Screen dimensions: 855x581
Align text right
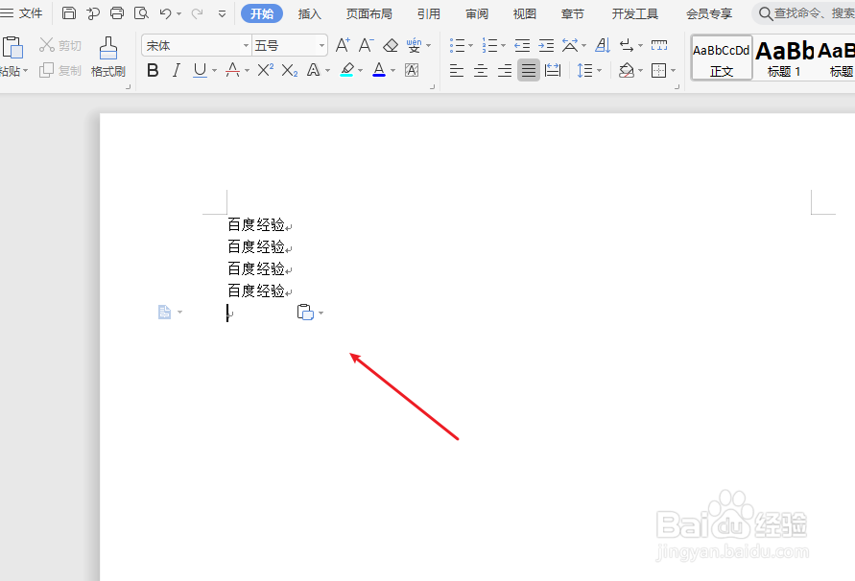coord(505,70)
